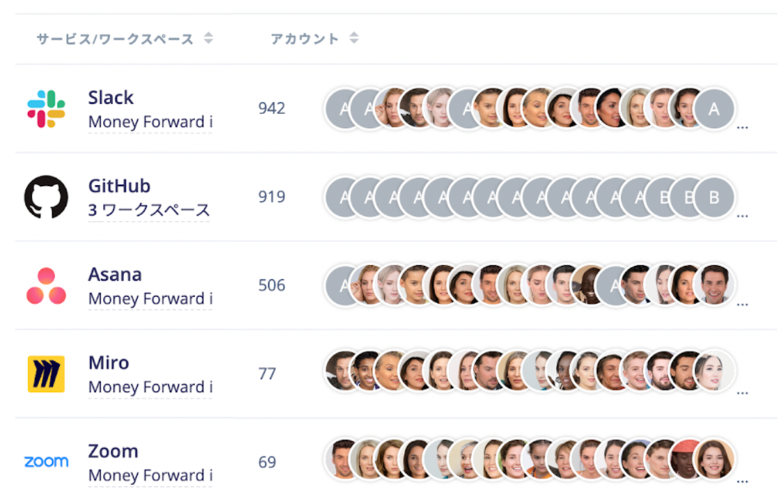Sort by アカウント column arrows
Image resolution: width=783 pixels, height=504 pixels.
tap(354, 38)
